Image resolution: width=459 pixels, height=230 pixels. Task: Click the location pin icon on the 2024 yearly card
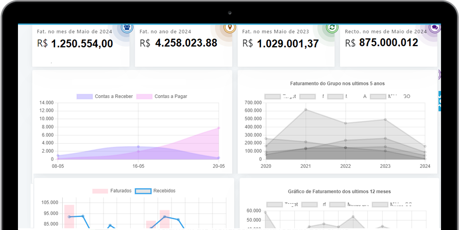click(229, 28)
